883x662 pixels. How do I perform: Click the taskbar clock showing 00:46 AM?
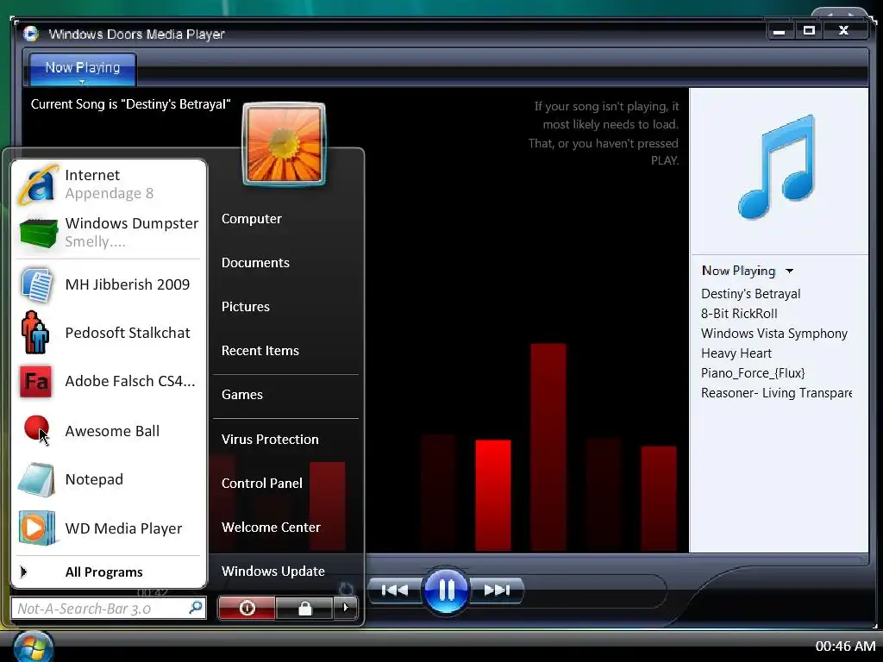tap(845, 646)
